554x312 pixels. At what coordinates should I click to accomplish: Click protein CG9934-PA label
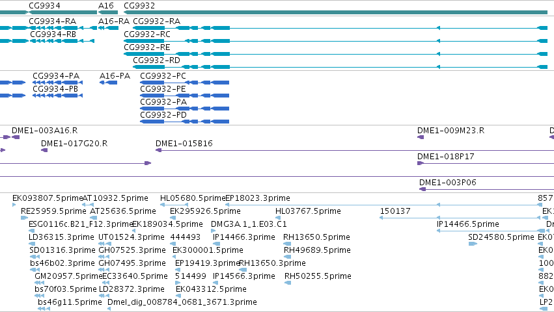56,76
